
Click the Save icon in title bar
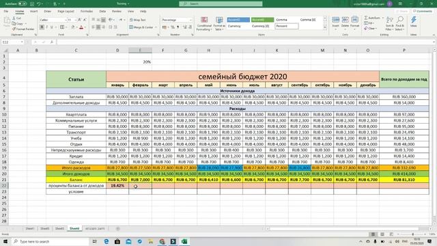click(x=32, y=3)
